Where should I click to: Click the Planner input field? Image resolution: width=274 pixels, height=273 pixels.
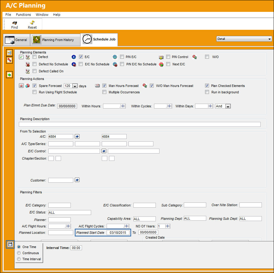coord(60,220)
